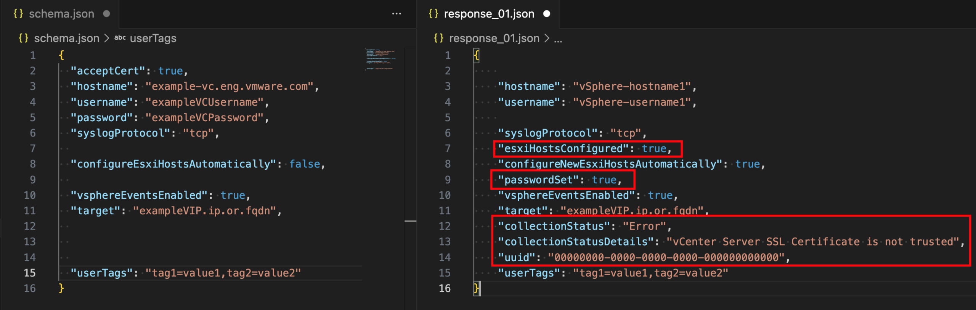Click the JSON braces icon on response_01.json tab
This screenshot has width=976, height=310.
pos(433,14)
